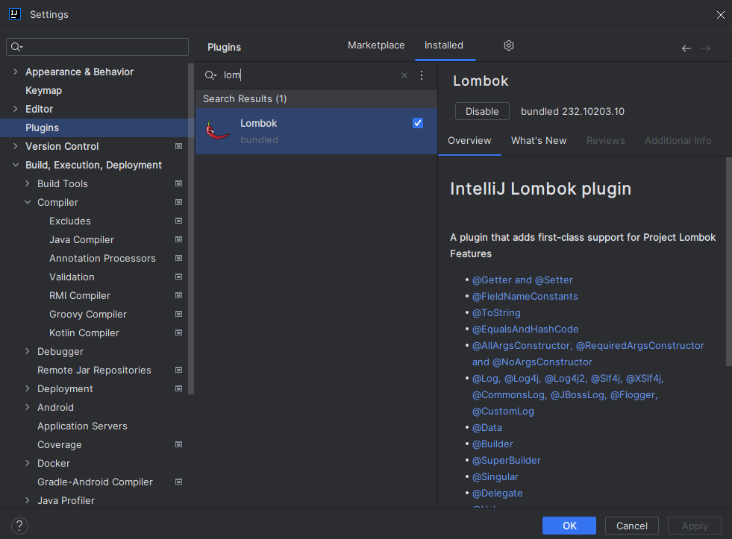
Task: Click the forward navigation arrow
Action: click(x=706, y=48)
